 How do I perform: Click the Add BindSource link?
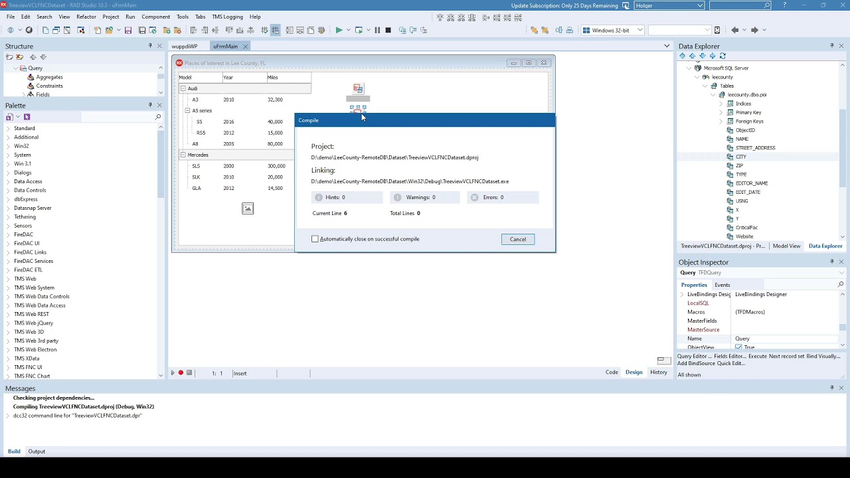[696, 363]
